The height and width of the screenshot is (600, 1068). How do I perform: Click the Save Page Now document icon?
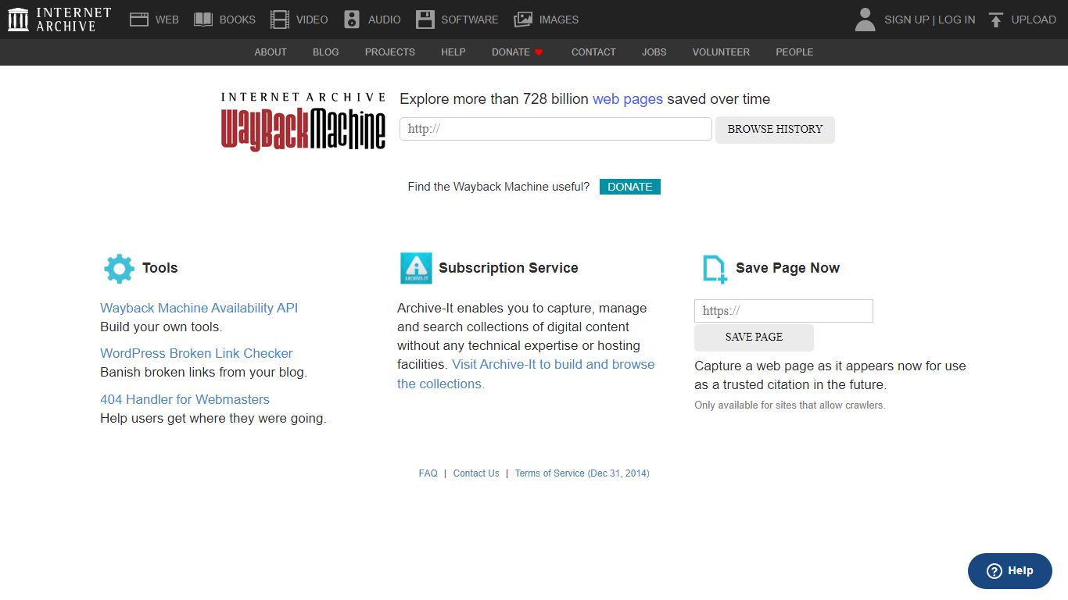click(715, 269)
